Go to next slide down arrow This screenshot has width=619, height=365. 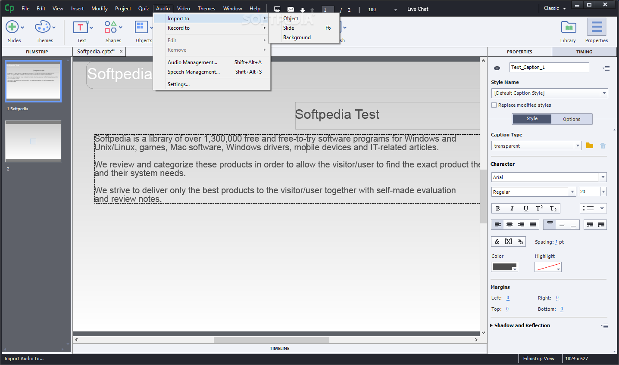(303, 10)
